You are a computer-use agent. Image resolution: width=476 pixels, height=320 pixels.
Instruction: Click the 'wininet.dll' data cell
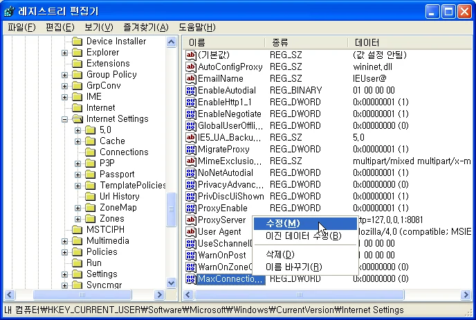tap(372, 67)
